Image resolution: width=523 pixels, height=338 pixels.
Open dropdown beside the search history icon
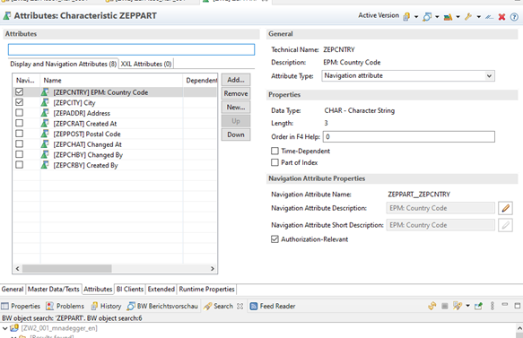467,306
